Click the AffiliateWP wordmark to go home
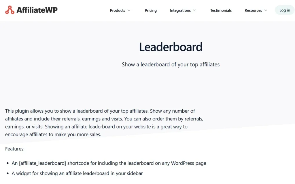 37,9
